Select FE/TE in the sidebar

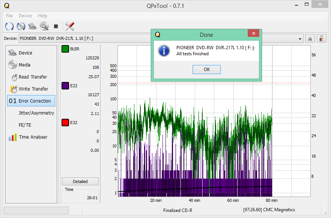(x=31, y=125)
